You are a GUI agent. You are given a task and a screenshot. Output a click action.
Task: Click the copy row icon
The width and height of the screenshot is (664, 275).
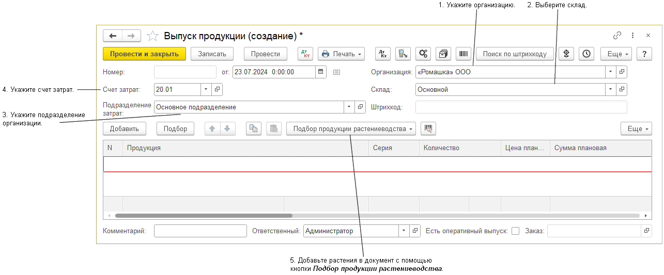[253, 128]
